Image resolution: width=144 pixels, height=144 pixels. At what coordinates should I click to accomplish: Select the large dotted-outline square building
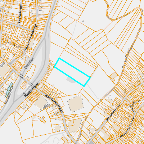click(x=76, y=104)
